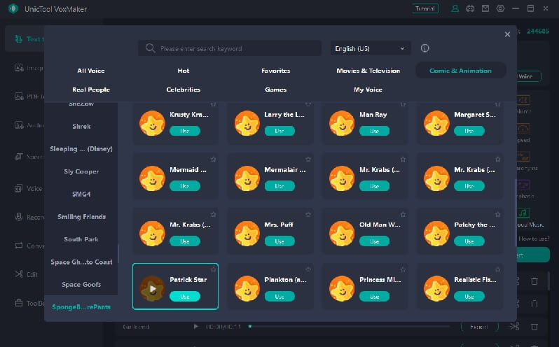Switch to the Movies & Television tab
The width and height of the screenshot is (559, 347).
tap(368, 71)
